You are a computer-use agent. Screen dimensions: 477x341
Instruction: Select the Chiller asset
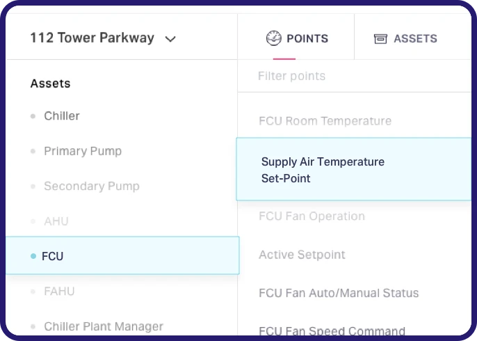coord(62,116)
